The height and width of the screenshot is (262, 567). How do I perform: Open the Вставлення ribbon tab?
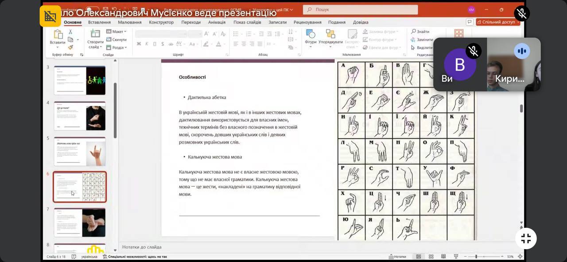(99, 22)
